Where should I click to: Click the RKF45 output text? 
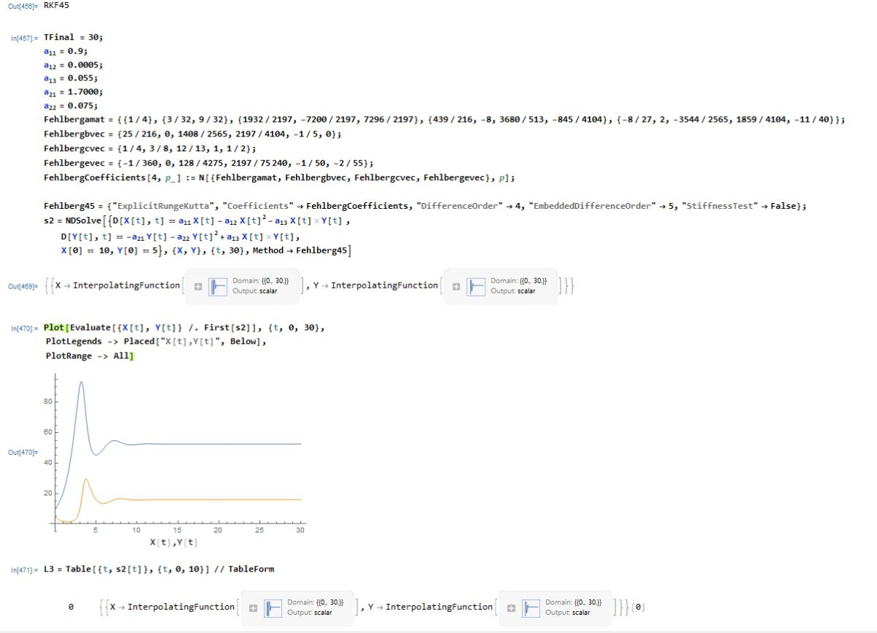(x=57, y=5)
